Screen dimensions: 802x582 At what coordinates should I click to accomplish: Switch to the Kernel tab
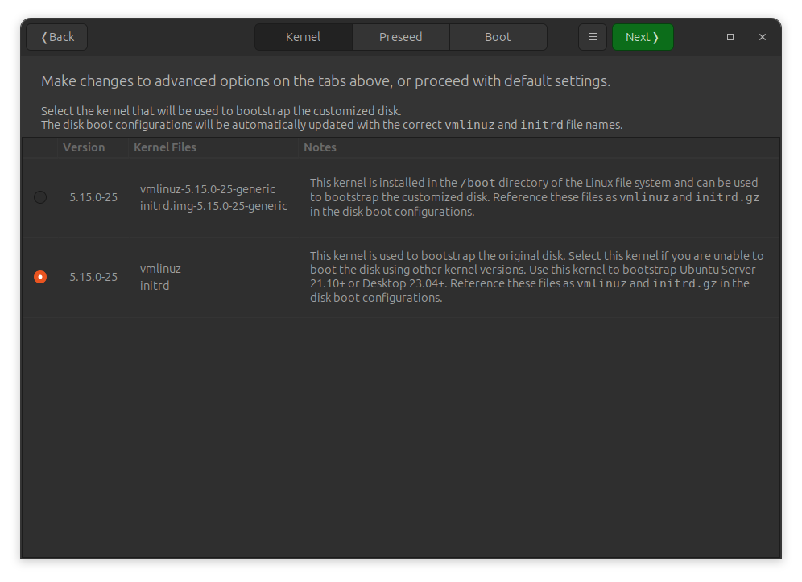click(x=303, y=36)
